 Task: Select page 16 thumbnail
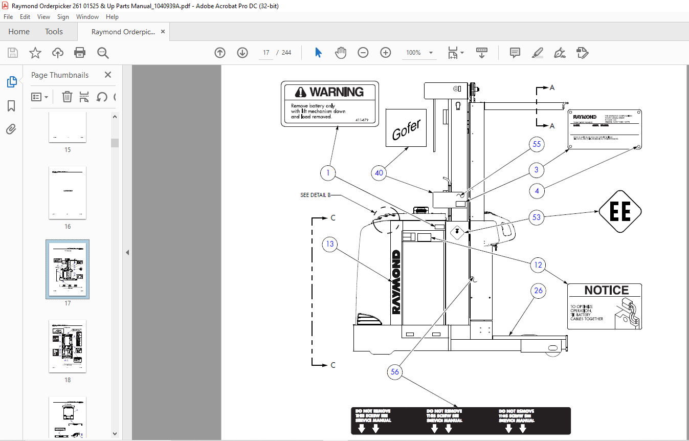[68, 192]
